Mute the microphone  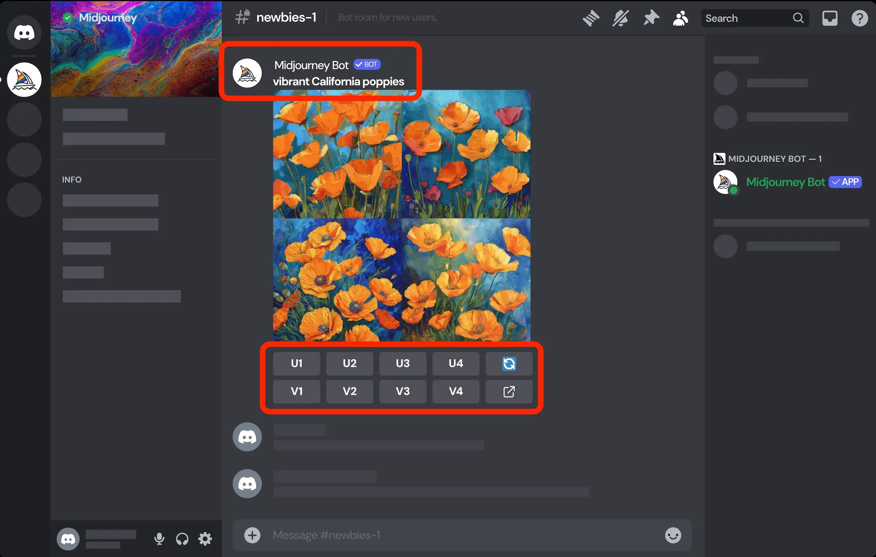click(159, 539)
